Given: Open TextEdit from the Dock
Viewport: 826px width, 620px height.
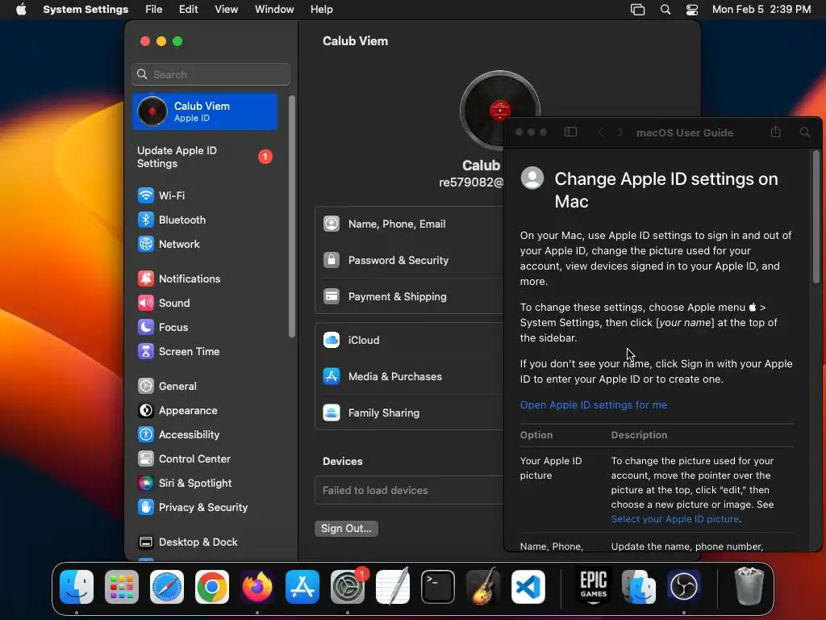Looking at the screenshot, I should tap(393, 587).
